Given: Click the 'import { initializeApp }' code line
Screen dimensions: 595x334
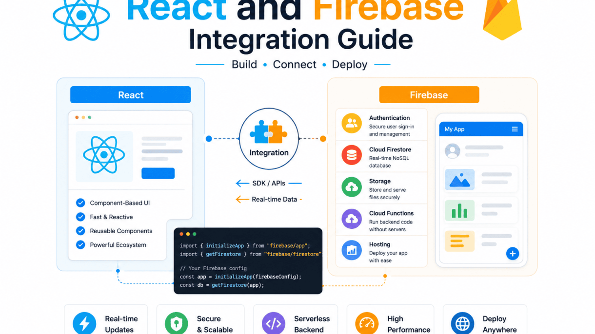Looking at the screenshot, I should 245,246.
